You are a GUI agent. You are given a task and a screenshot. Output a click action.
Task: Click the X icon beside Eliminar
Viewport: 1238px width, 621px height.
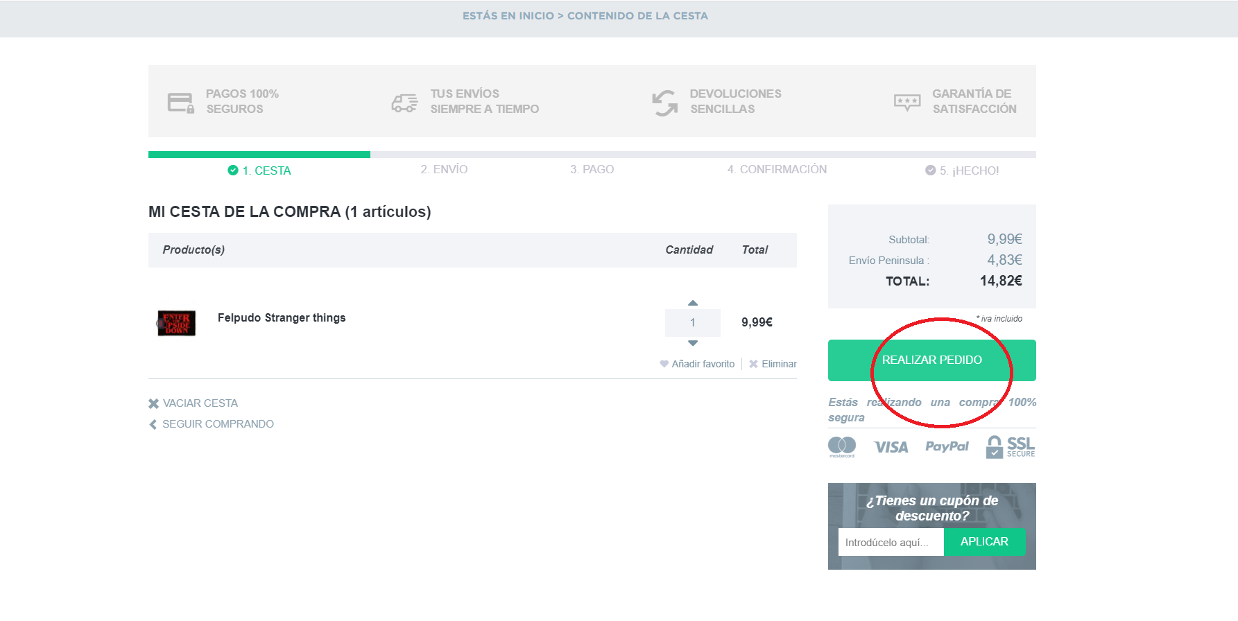click(753, 364)
